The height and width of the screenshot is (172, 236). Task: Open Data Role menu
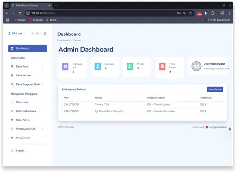pyautogui.click(x=27, y=66)
